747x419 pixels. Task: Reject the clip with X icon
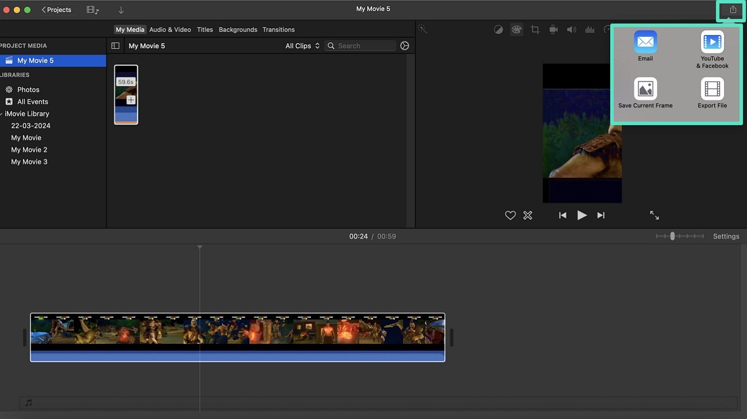pos(527,215)
